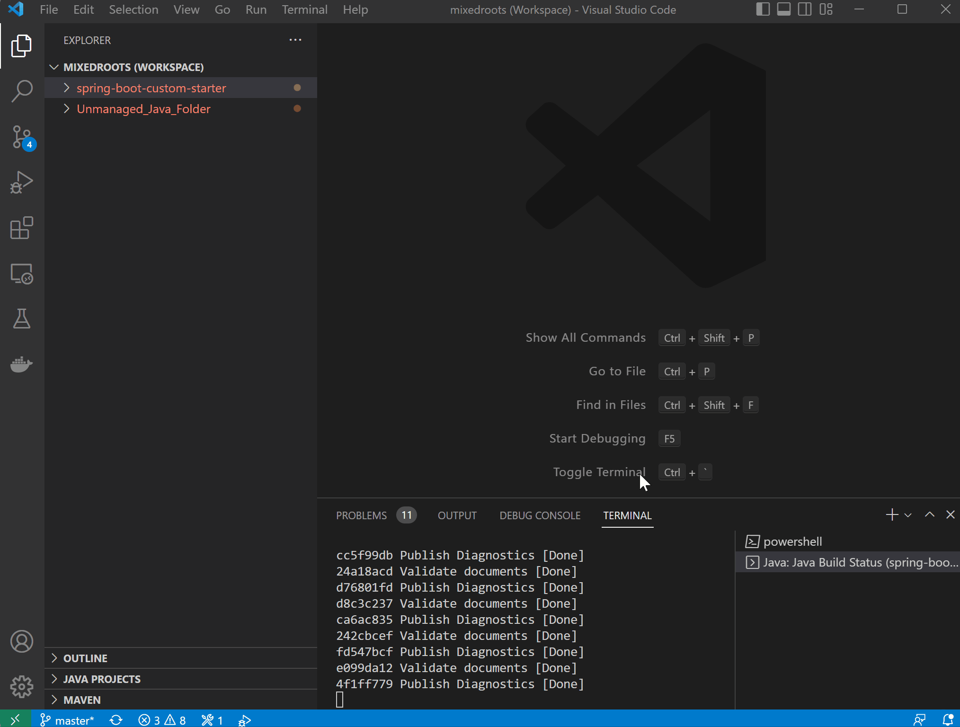Screen dimensions: 960x727
Task: Open Manage settings gear
Action: pos(22,686)
